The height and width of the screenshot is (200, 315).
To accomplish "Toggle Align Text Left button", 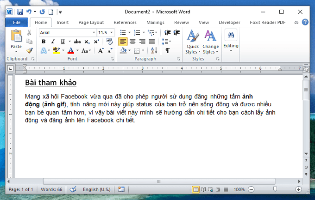I will coord(123,42).
